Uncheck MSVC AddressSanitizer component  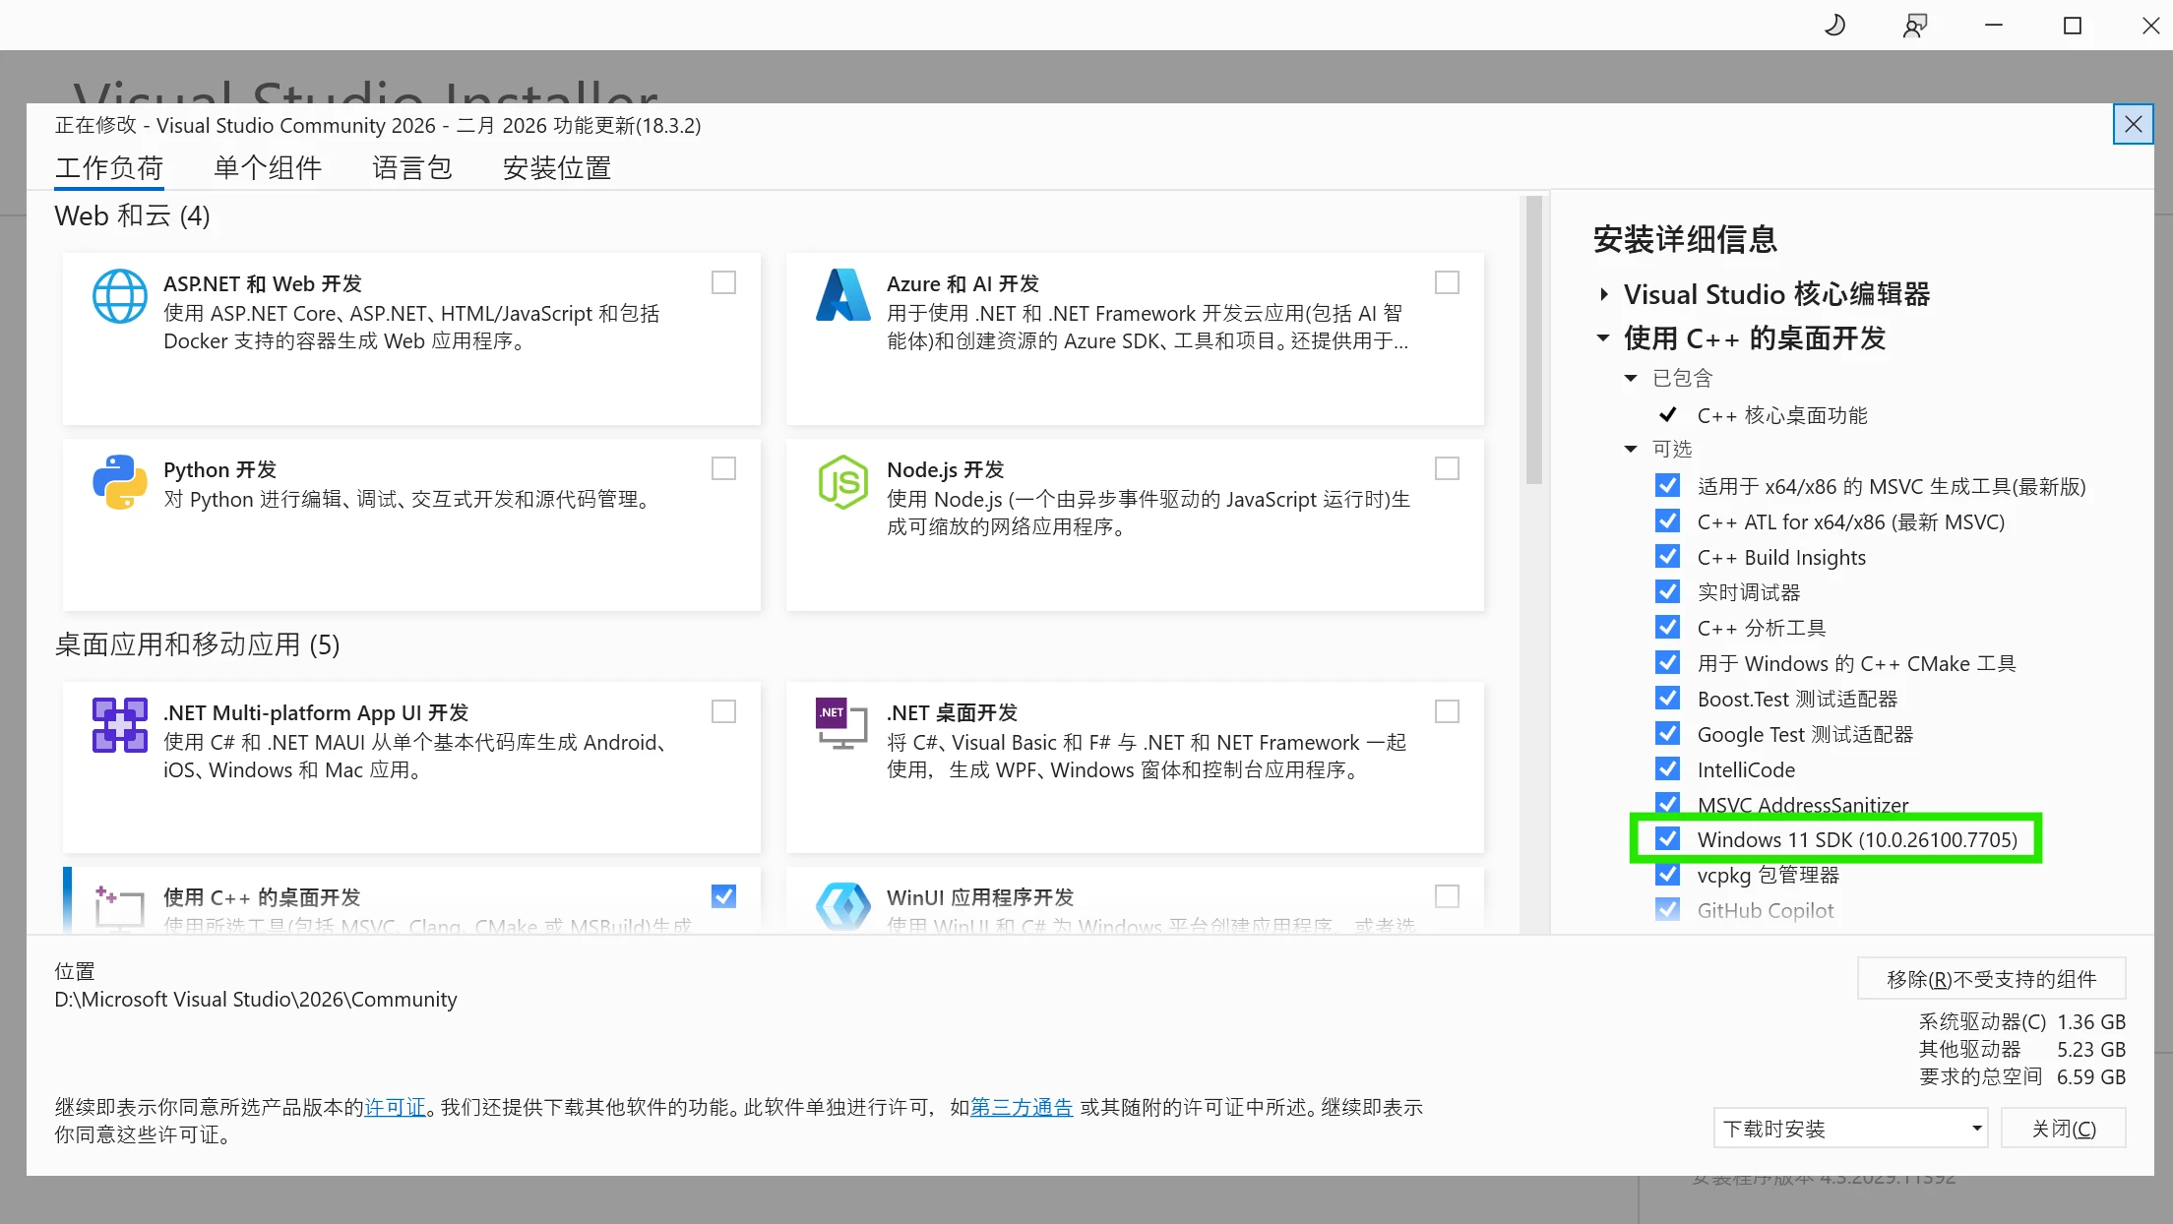1667,803
